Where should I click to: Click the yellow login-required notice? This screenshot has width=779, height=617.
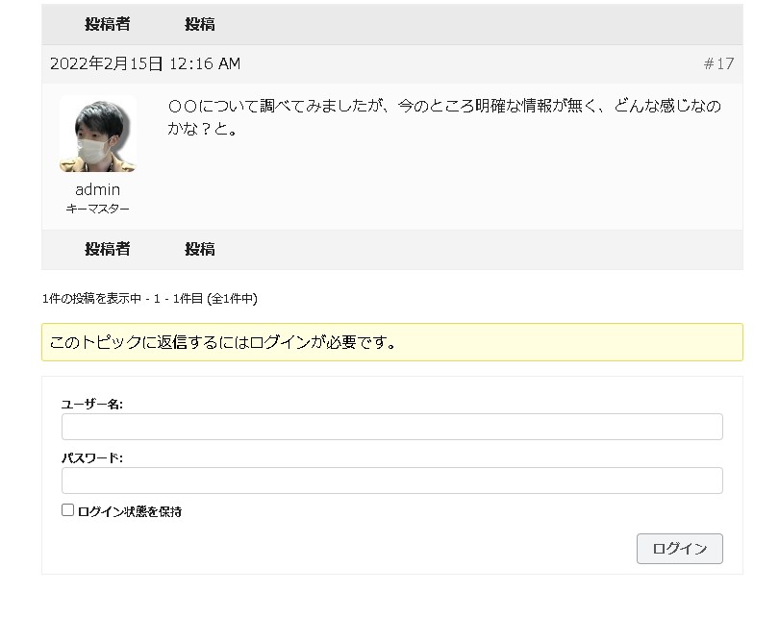(x=391, y=342)
